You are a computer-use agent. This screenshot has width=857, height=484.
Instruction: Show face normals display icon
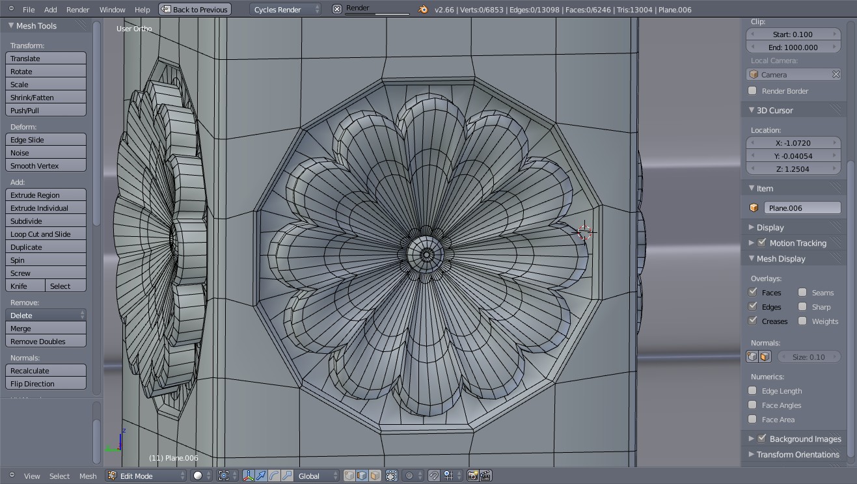pos(765,356)
